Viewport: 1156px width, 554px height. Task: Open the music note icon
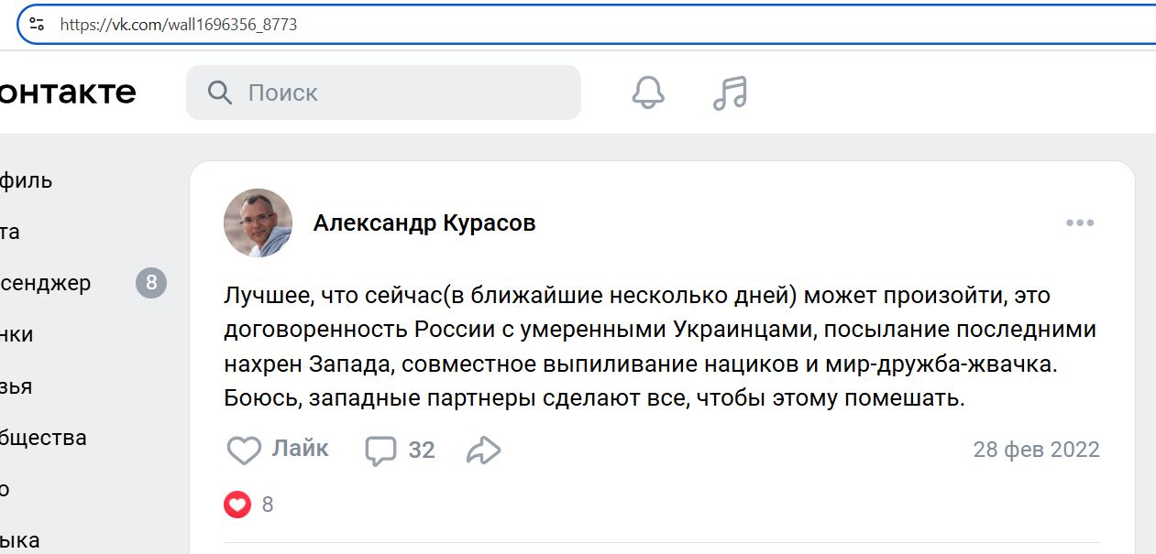tap(730, 92)
